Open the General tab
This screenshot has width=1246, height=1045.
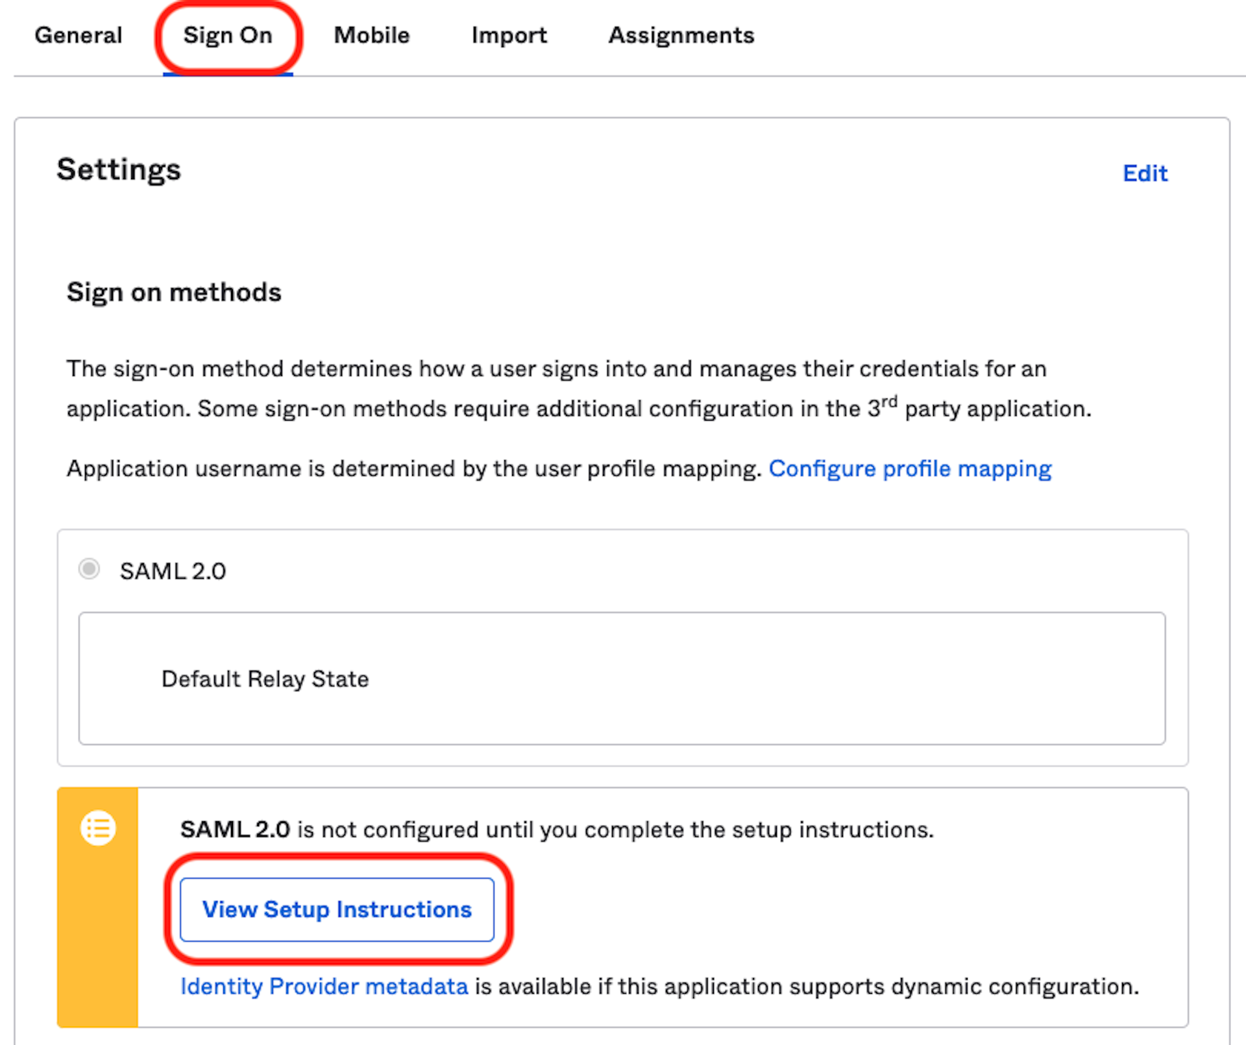point(78,35)
